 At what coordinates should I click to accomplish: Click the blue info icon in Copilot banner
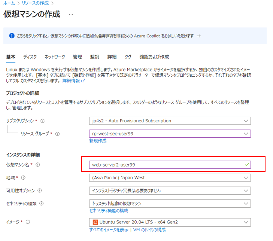point(12,36)
